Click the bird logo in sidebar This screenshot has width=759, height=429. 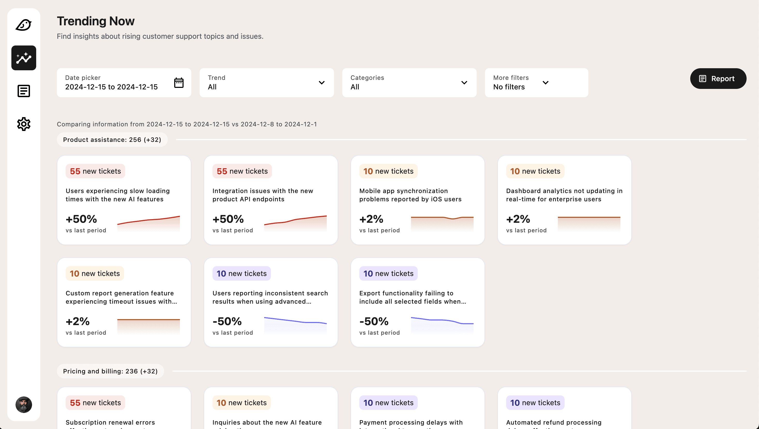[x=24, y=25]
